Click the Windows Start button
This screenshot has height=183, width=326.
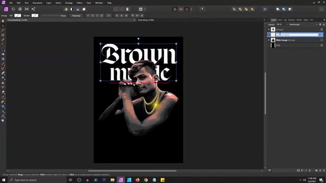[4, 180]
